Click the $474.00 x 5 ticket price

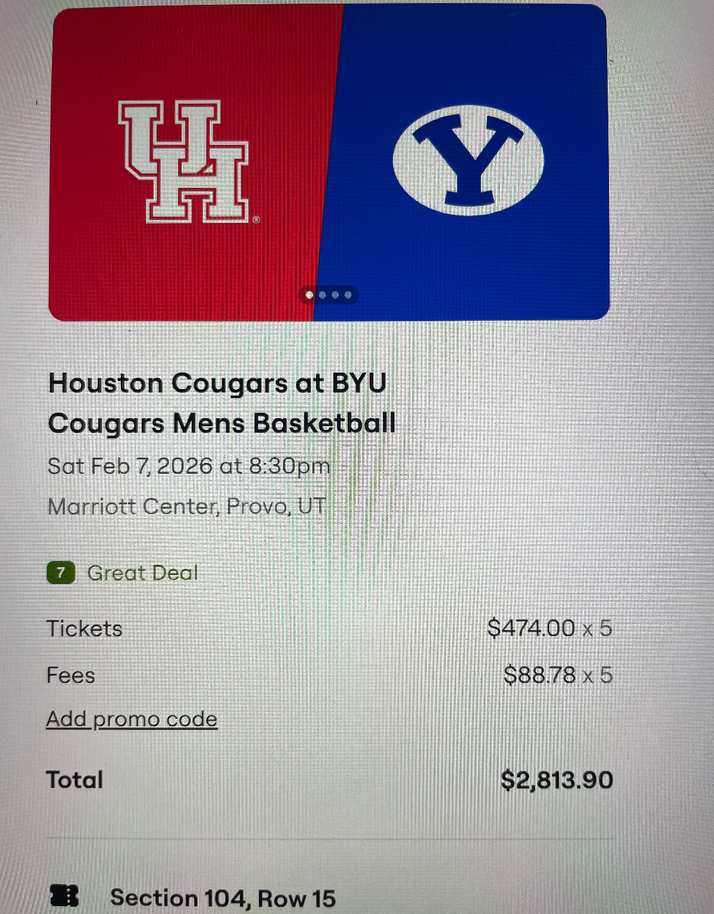tap(549, 628)
